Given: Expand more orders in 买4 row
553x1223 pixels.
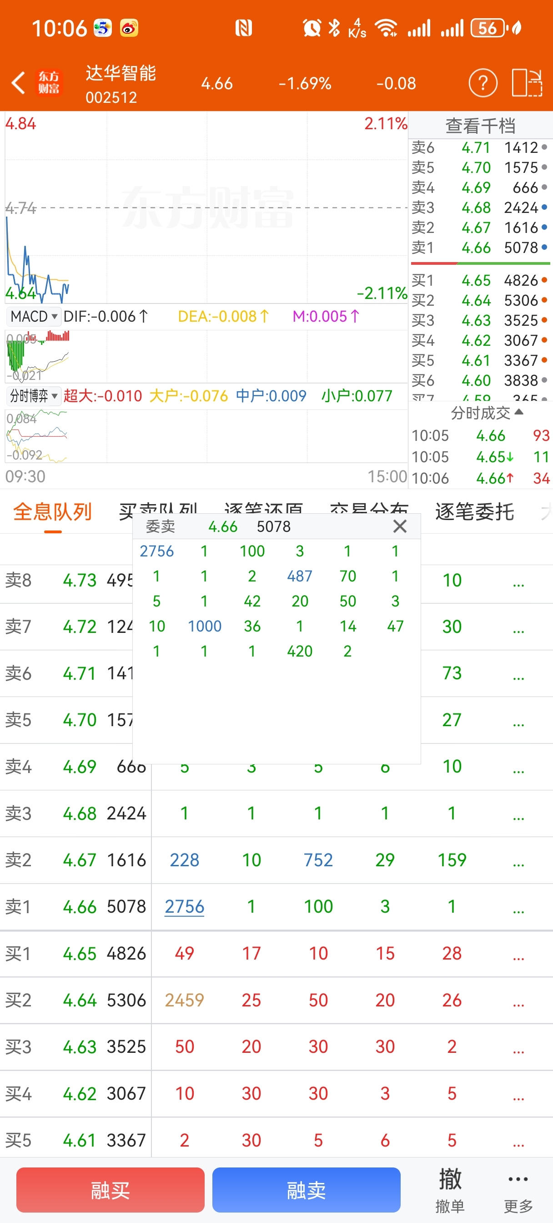Looking at the screenshot, I should [x=518, y=1098].
